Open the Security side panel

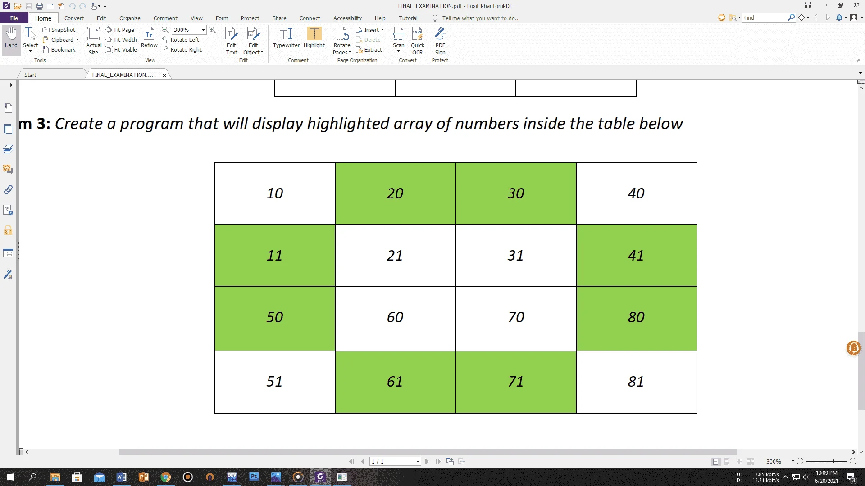click(8, 230)
